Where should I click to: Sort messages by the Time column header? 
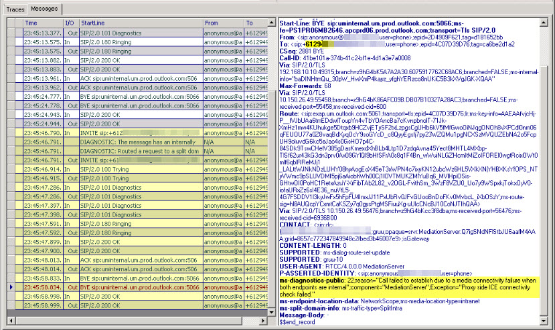click(44, 23)
